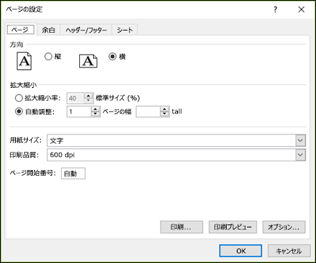Click the ページ開始番号: label
Image resolution: width=316 pixels, height=263 pixels.
[x=33, y=173]
